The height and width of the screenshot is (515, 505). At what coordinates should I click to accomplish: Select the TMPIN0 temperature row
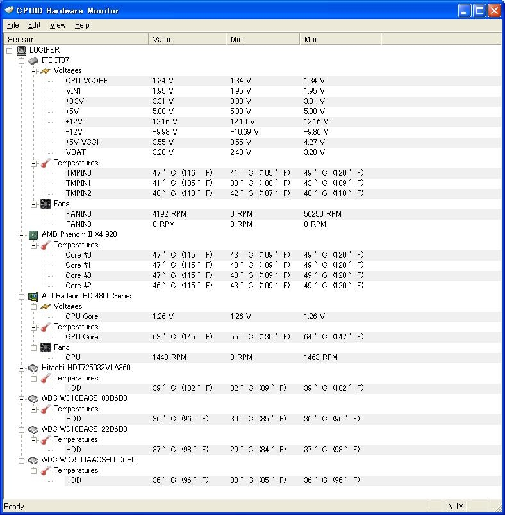283,173
